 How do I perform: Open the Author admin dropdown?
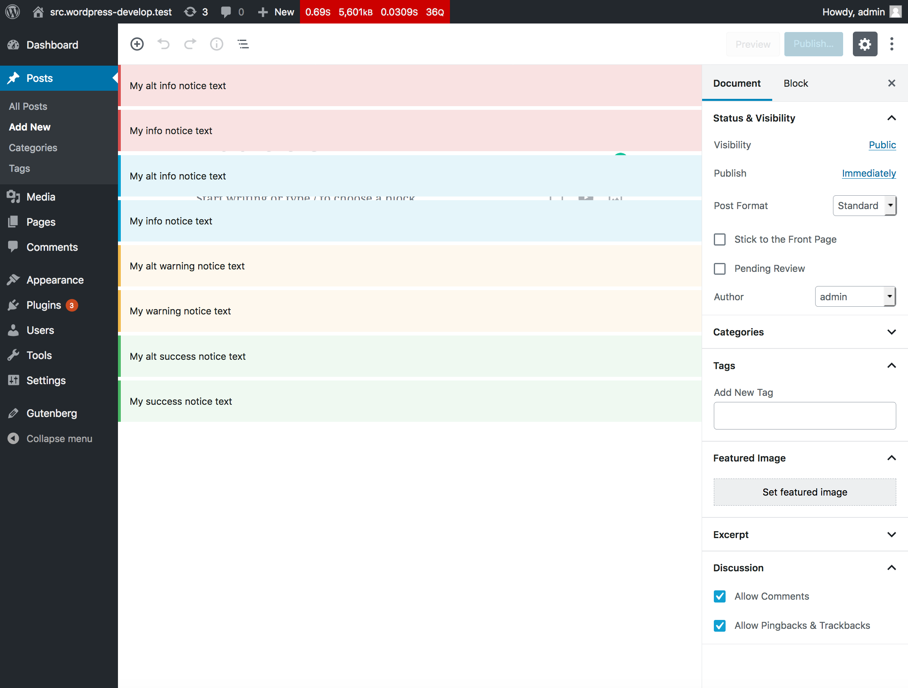coord(855,297)
